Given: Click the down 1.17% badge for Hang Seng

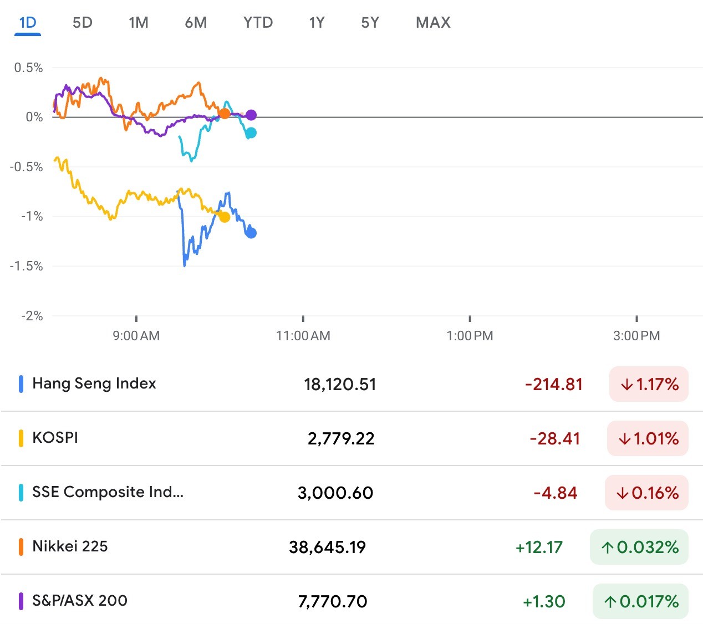Looking at the screenshot, I should click(x=649, y=384).
